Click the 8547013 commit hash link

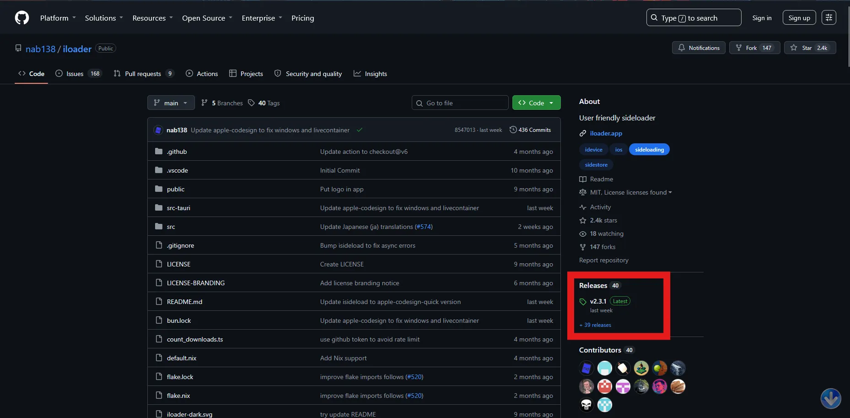click(465, 130)
